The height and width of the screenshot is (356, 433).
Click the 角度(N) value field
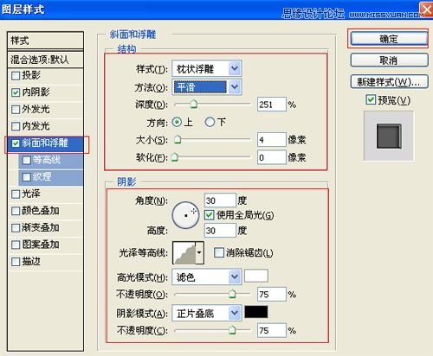click(220, 200)
